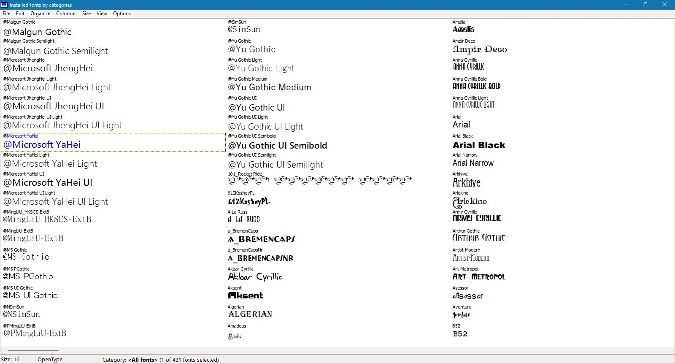Image resolution: width=675 pixels, height=363 pixels.
Task: Select the @Microsoft JhengHei Light sample
Action: (57, 87)
